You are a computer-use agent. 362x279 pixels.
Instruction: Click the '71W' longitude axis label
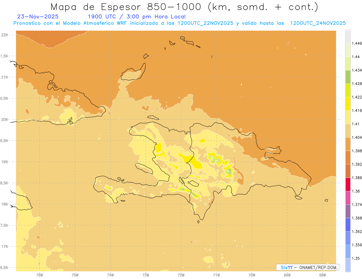coord(216,275)
